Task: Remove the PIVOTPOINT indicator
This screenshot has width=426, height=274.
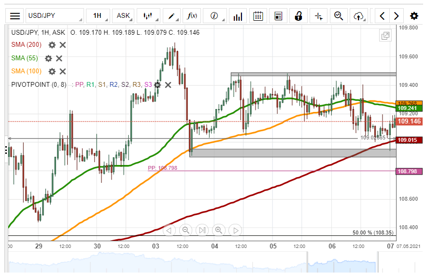Action: pos(168,85)
